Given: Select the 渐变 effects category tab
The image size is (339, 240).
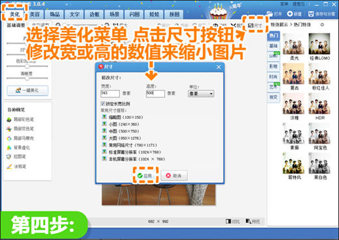Looking at the screenshot, I should tap(274, 97).
